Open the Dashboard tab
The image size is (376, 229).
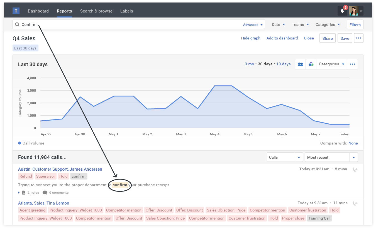click(x=38, y=11)
